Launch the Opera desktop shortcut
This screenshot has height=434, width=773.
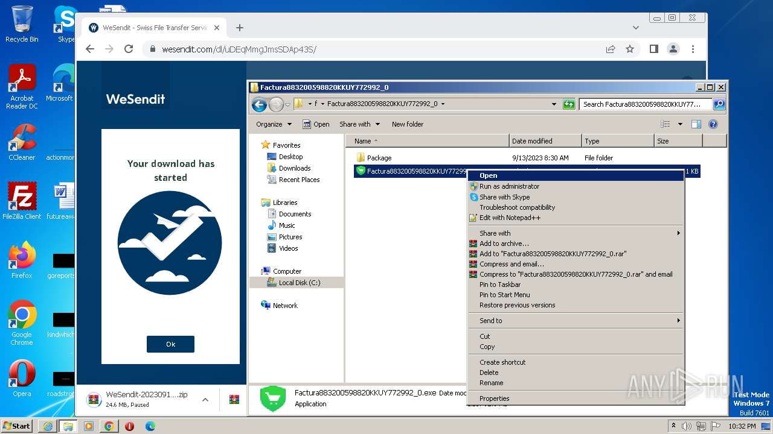pyautogui.click(x=22, y=379)
